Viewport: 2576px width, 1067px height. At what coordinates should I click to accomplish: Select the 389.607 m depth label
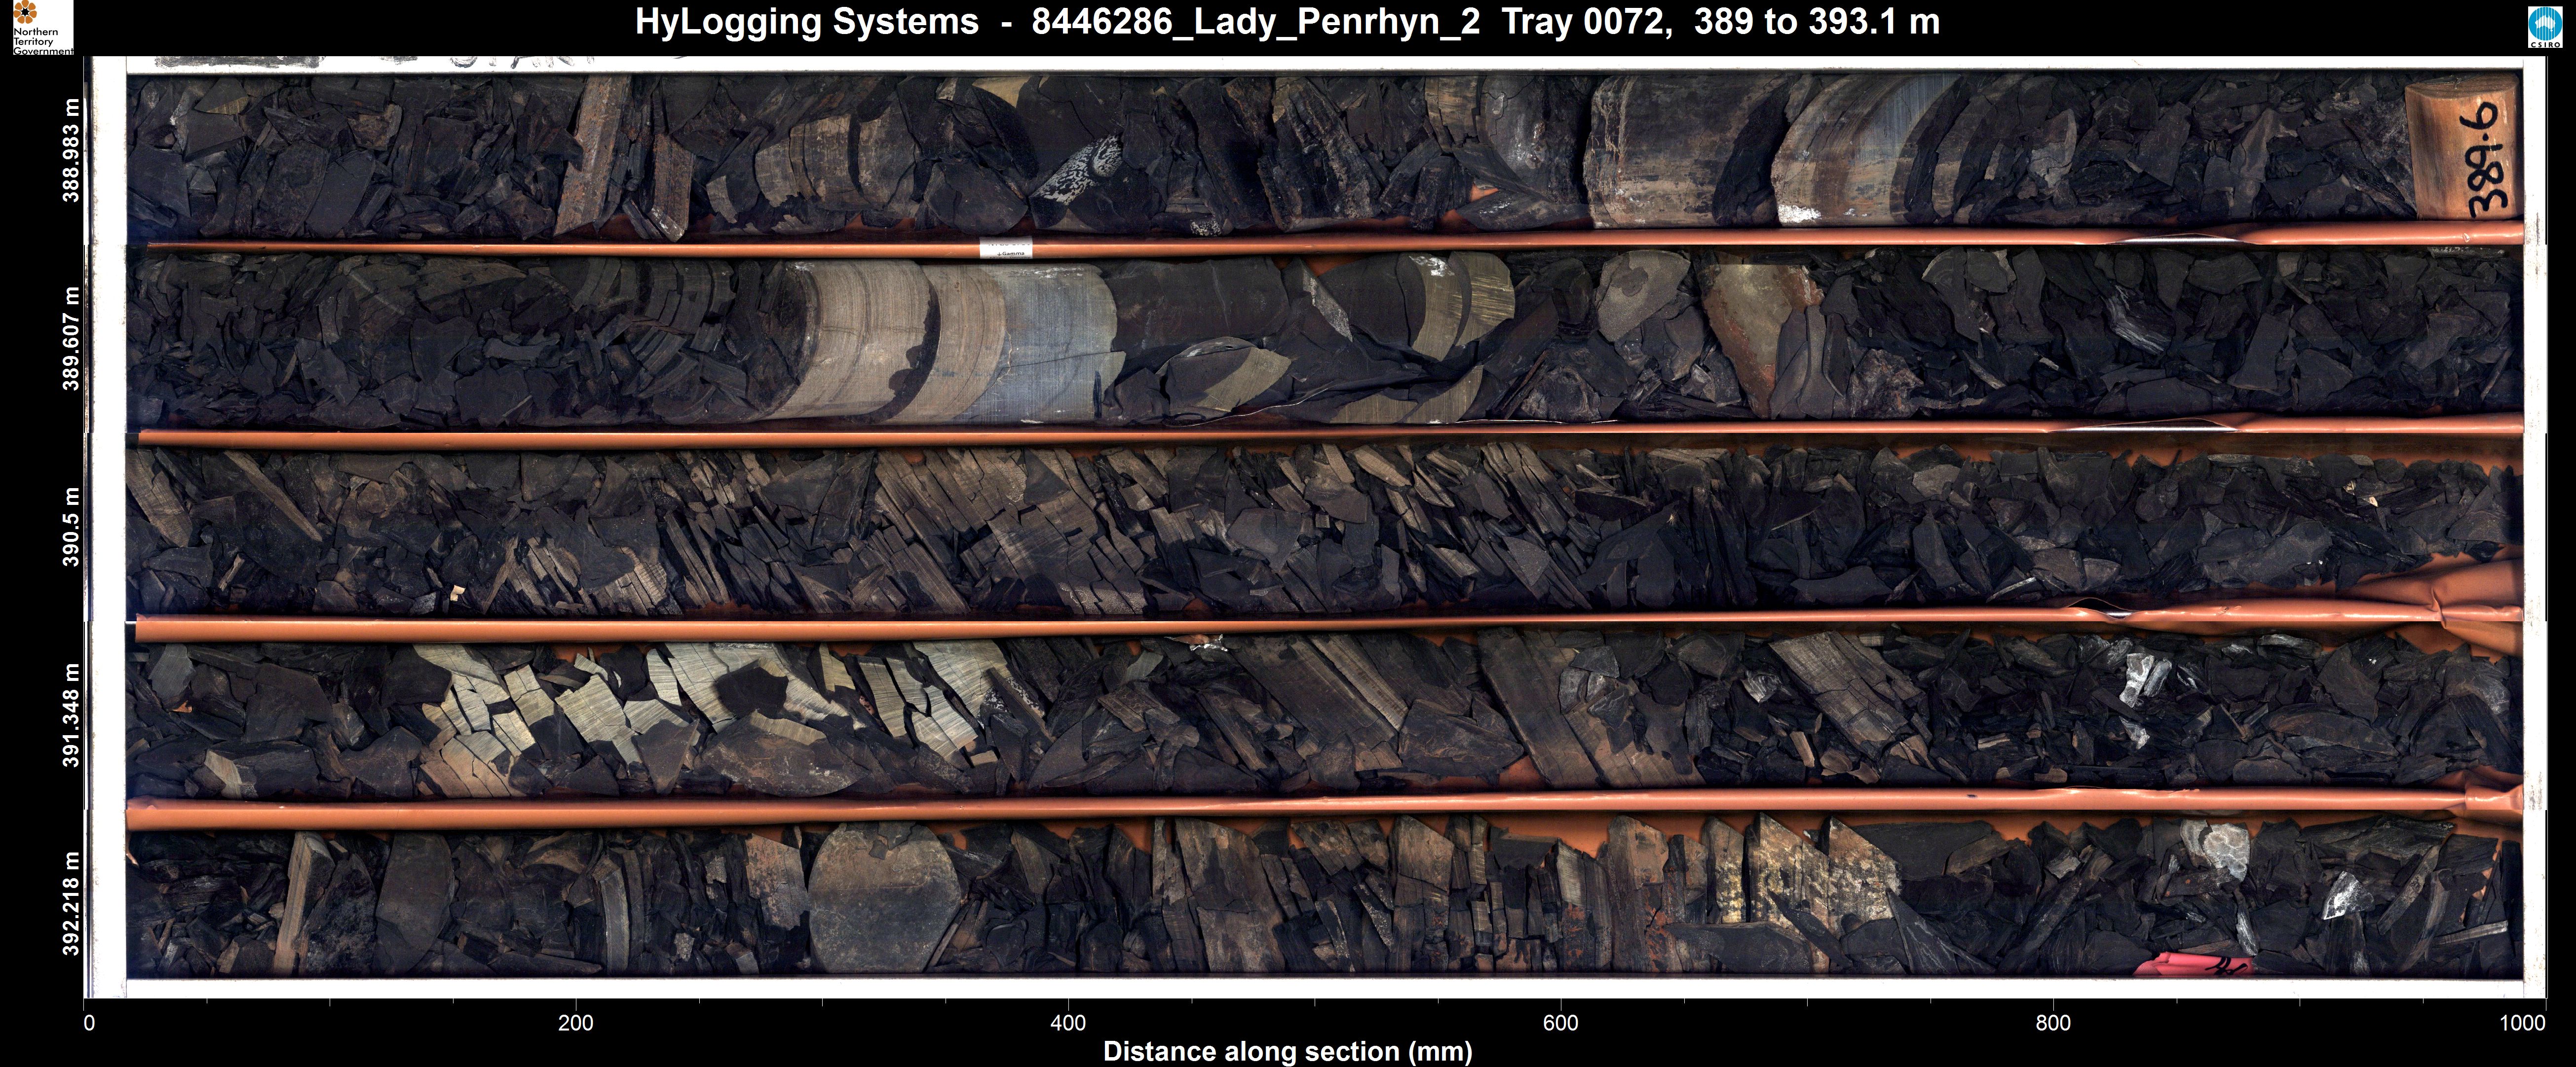click(71, 339)
